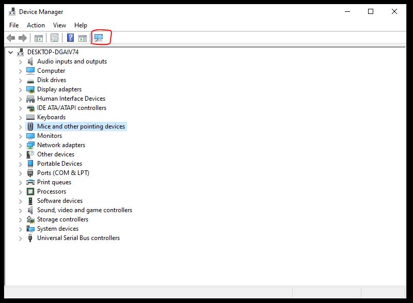Expand Mice and other pointing devices
413x303 pixels.
click(x=20, y=127)
